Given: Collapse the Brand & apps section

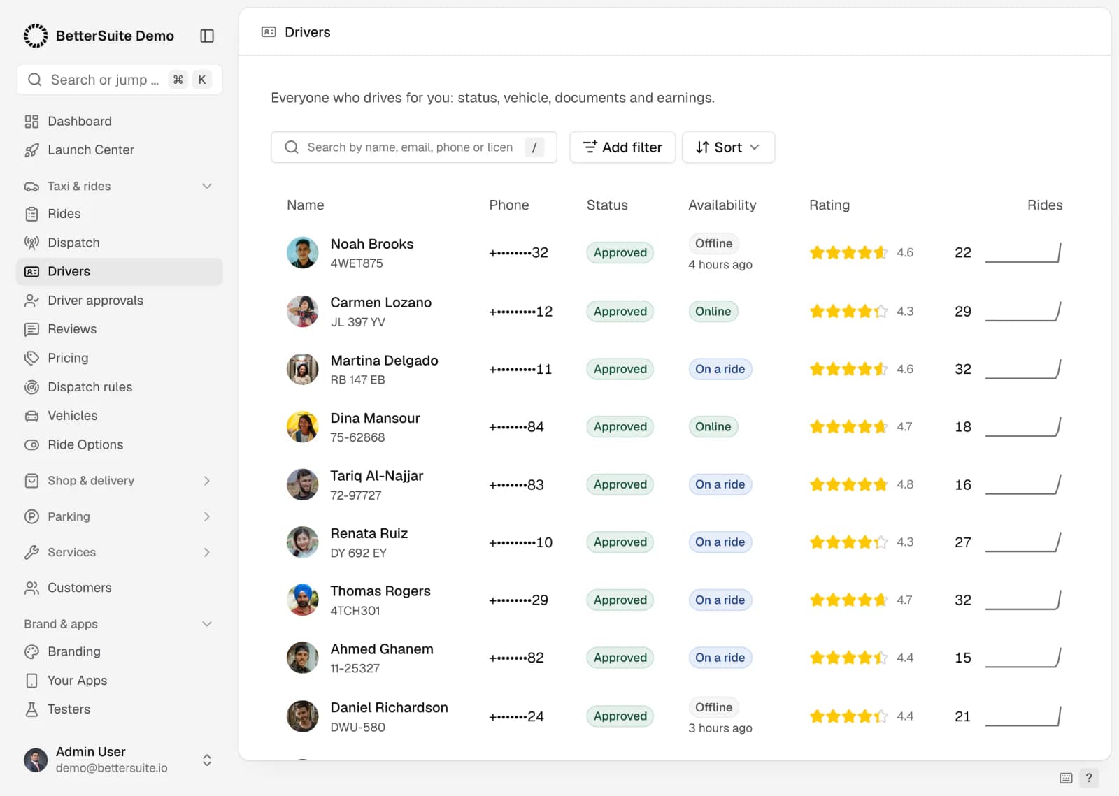Looking at the screenshot, I should coord(207,624).
